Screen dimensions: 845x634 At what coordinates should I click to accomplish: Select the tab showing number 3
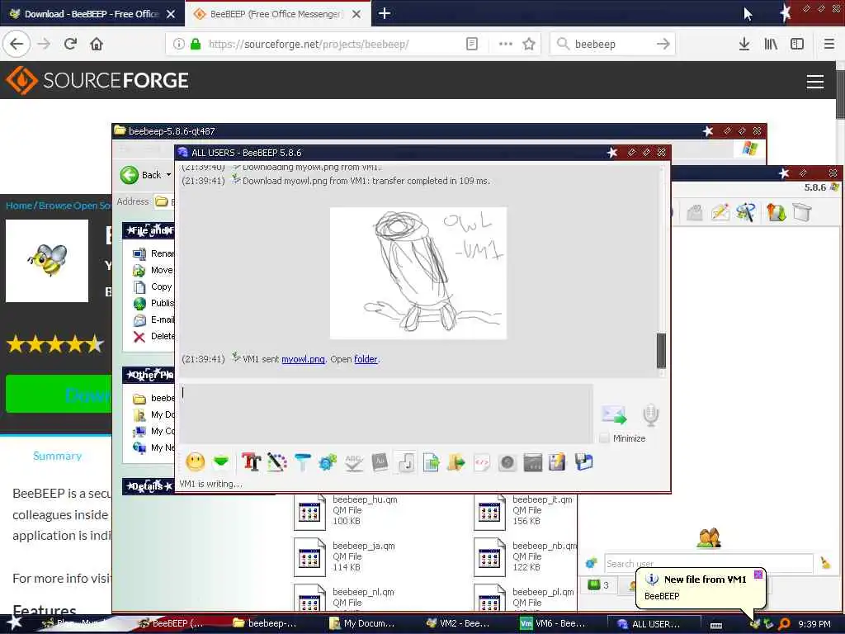(x=598, y=585)
